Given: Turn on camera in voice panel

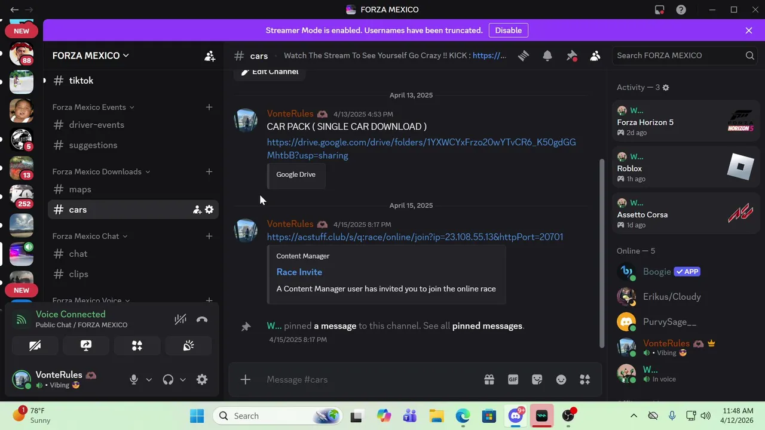Looking at the screenshot, I should pyautogui.click(x=35, y=345).
